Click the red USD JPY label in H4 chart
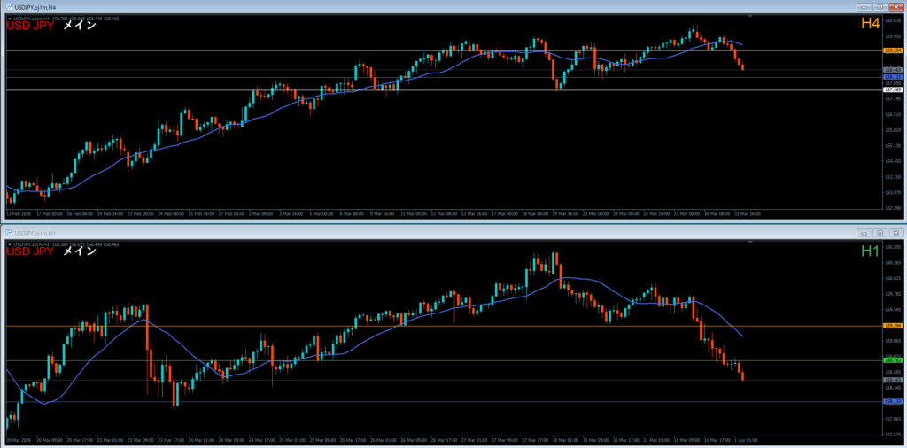 pyautogui.click(x=30, y=26)
